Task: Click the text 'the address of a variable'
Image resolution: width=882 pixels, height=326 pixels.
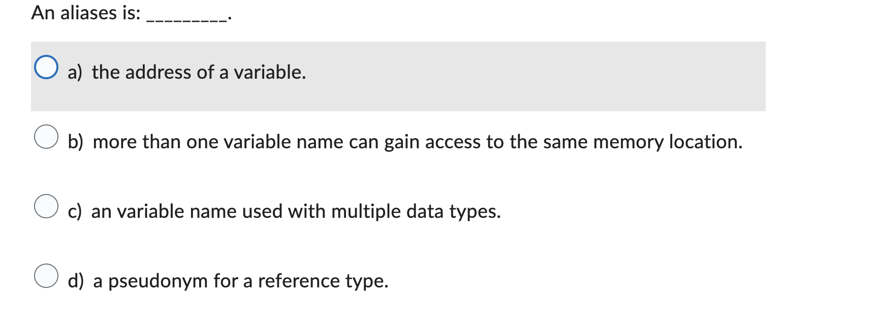Action: click(198, 73)
